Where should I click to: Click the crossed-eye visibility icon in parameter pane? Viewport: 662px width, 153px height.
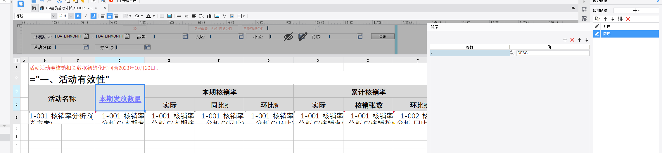(x=288, y=37)
